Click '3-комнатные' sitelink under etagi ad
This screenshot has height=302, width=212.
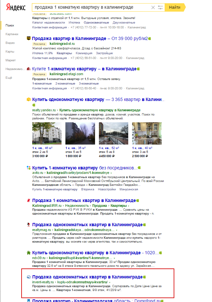point(89,84)
